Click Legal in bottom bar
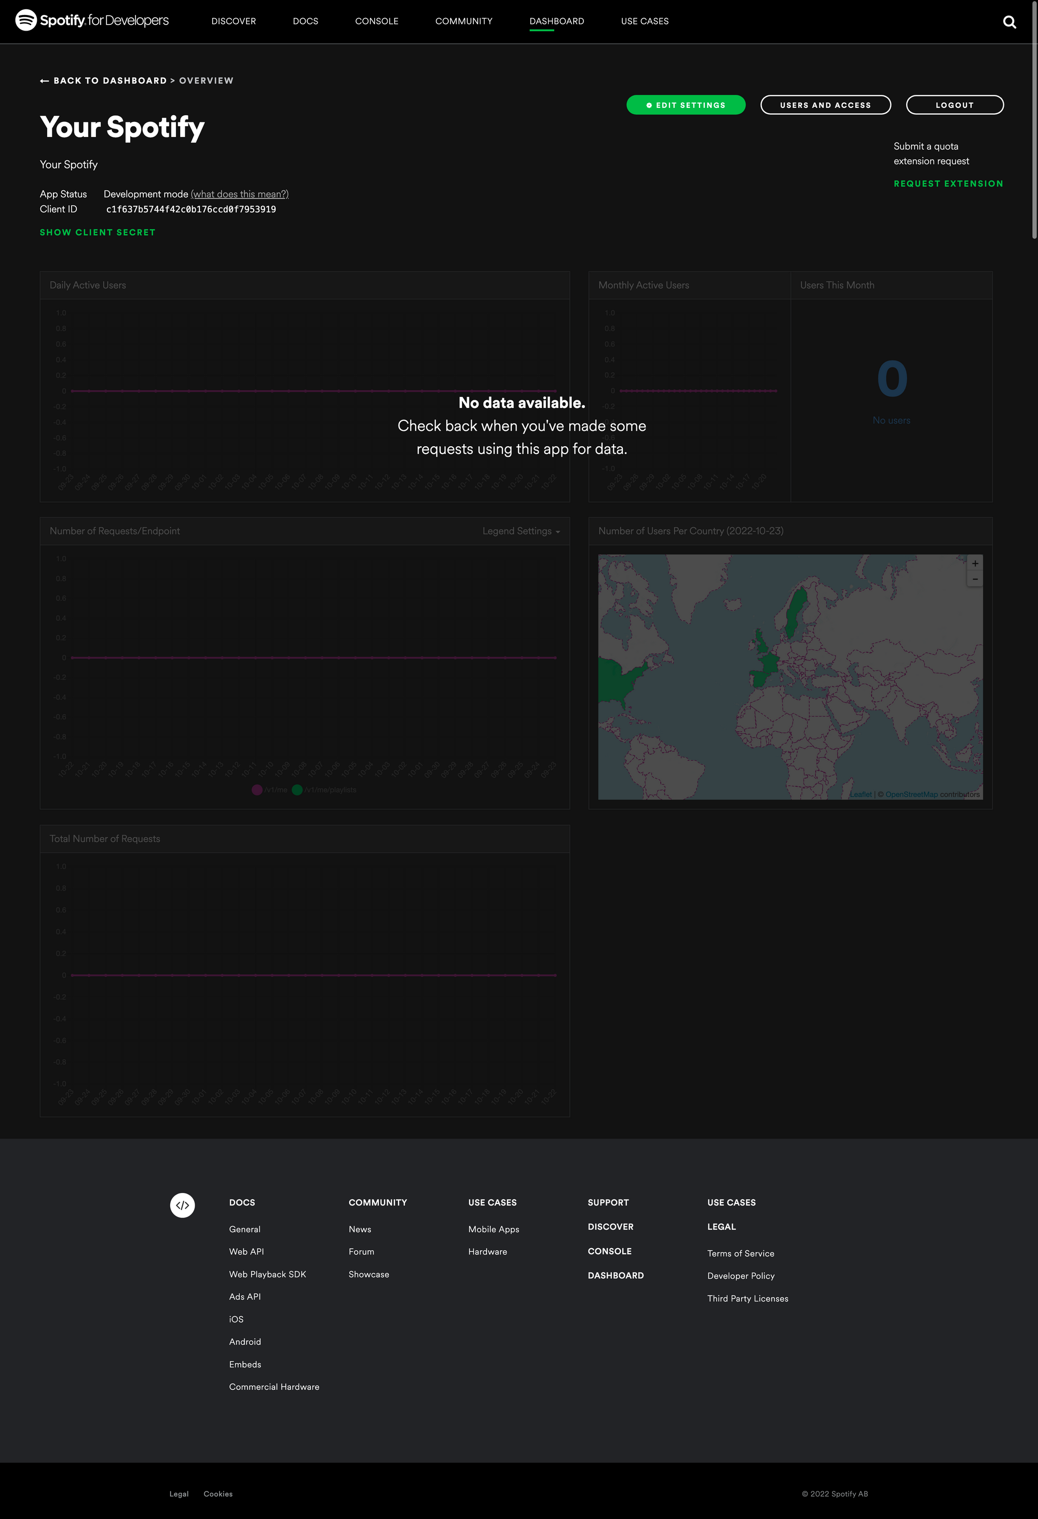 (179, 1494)
